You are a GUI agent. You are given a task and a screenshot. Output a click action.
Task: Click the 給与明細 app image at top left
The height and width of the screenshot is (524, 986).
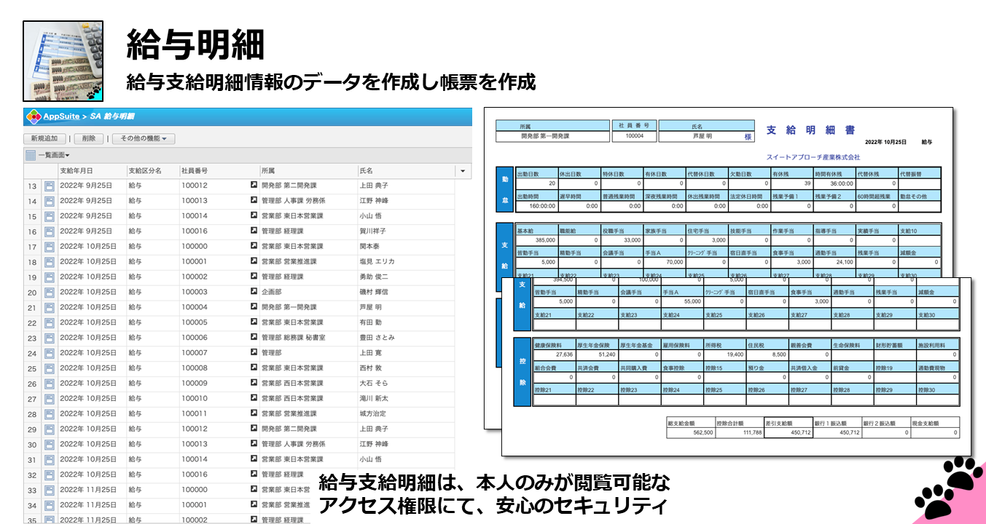pyautogui.click(x=62, y=60)
